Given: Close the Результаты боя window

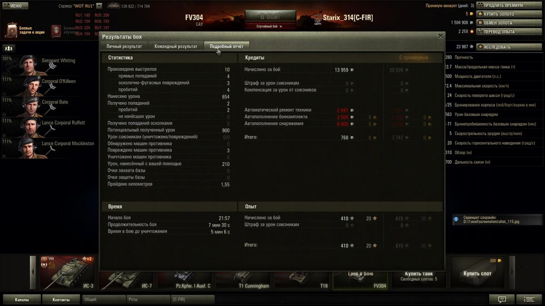Looking at the screenshot, I should (x=440, y=36).
